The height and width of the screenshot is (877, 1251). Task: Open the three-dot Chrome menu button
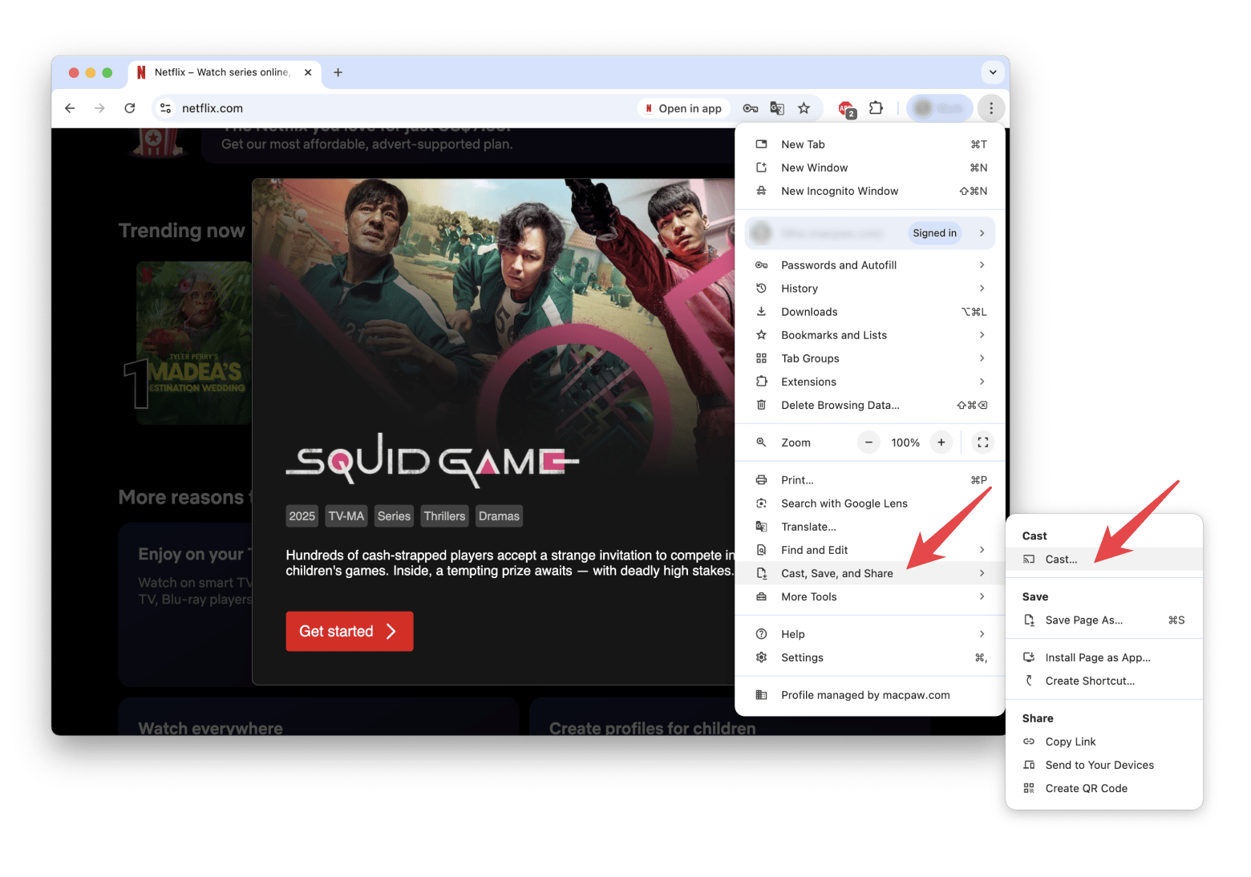(991, 108)
